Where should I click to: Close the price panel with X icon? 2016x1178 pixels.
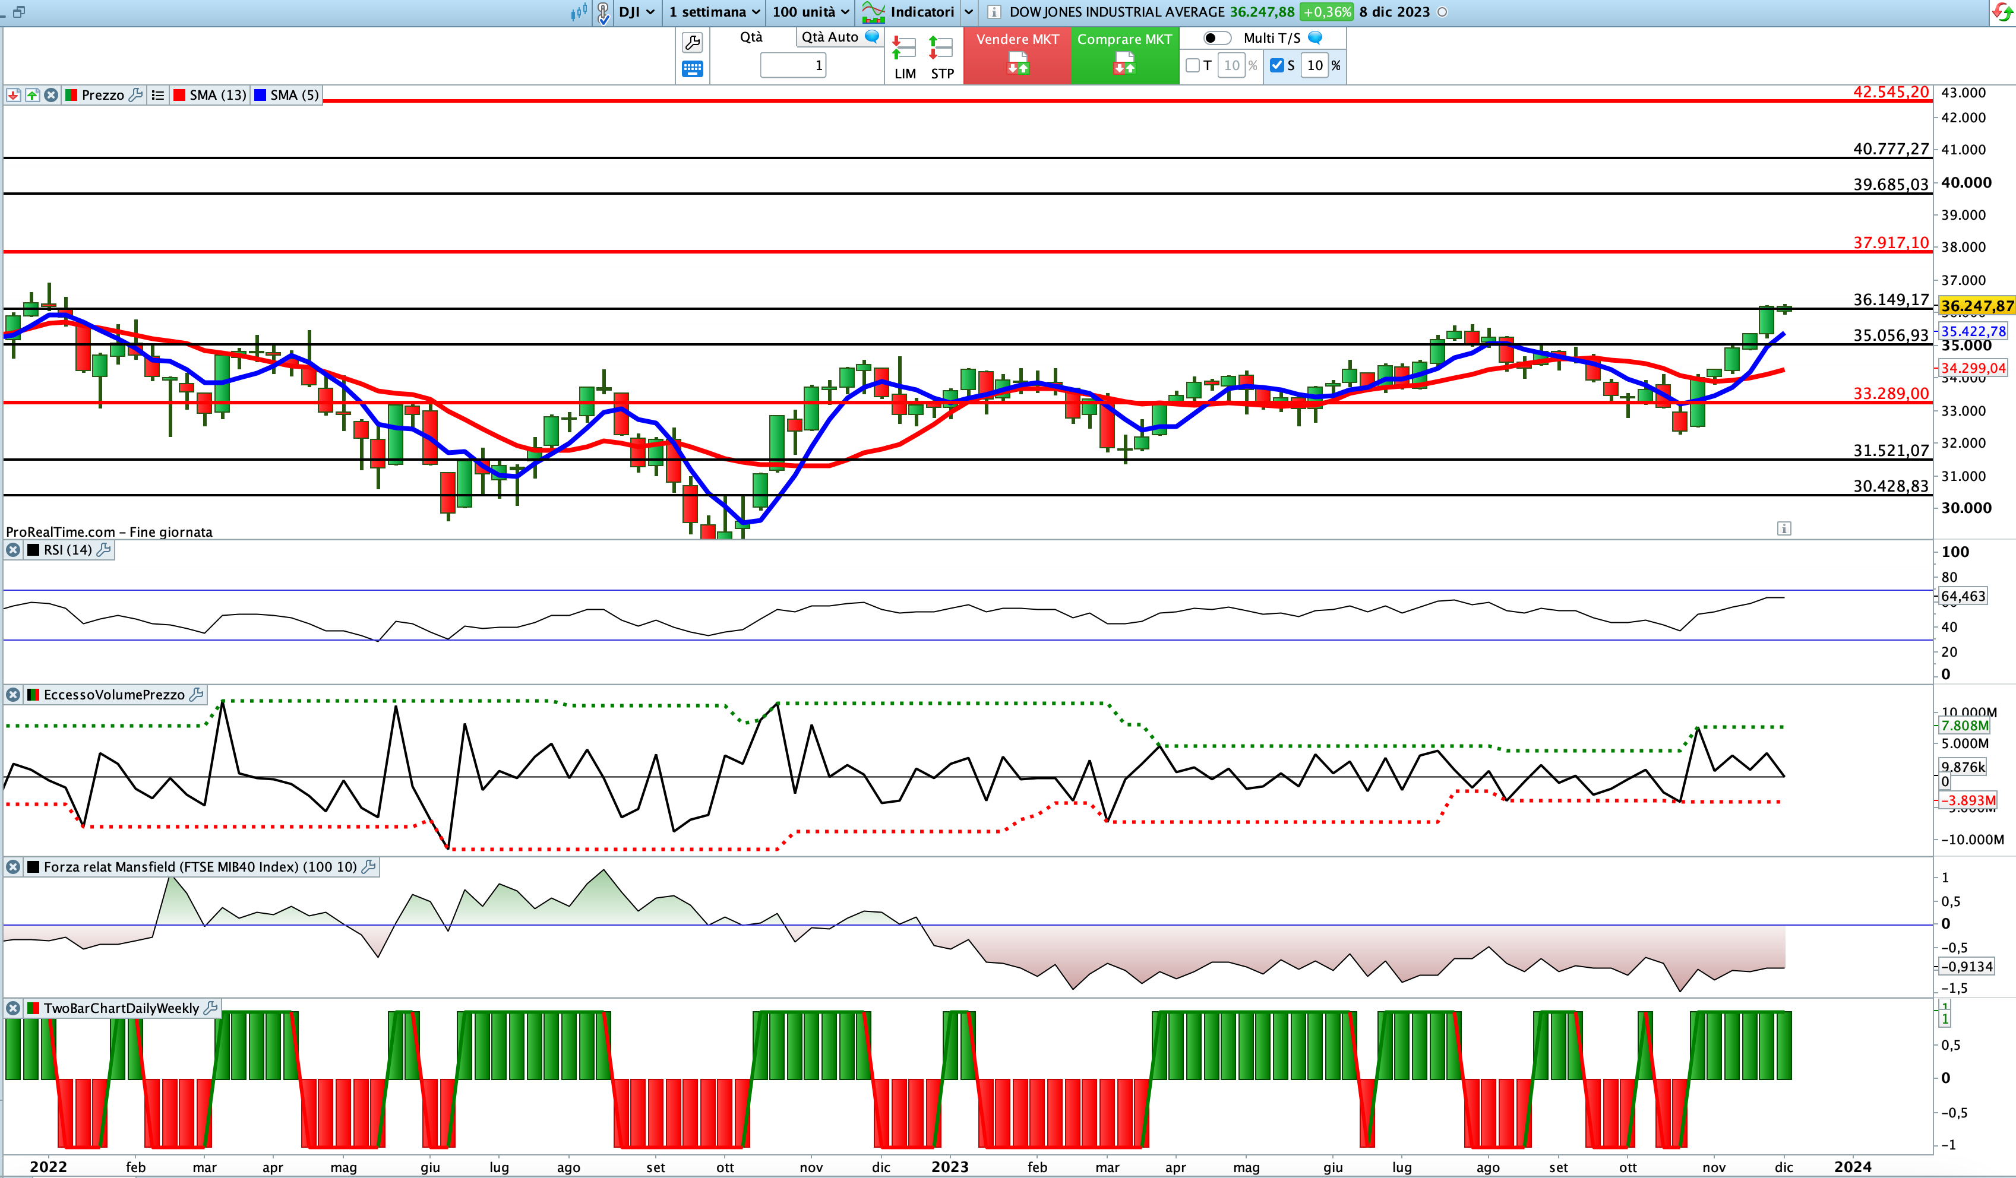51,95
